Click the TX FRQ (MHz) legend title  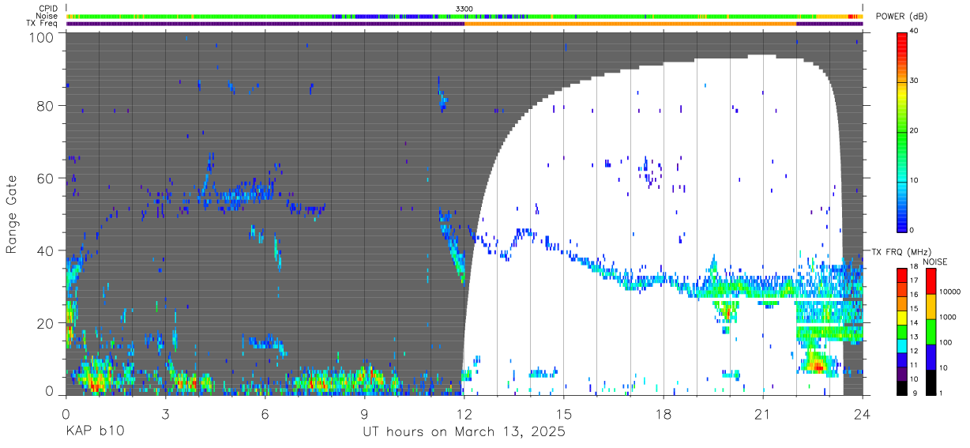902,252
